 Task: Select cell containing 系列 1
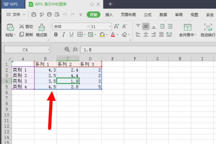pos(45,64)
